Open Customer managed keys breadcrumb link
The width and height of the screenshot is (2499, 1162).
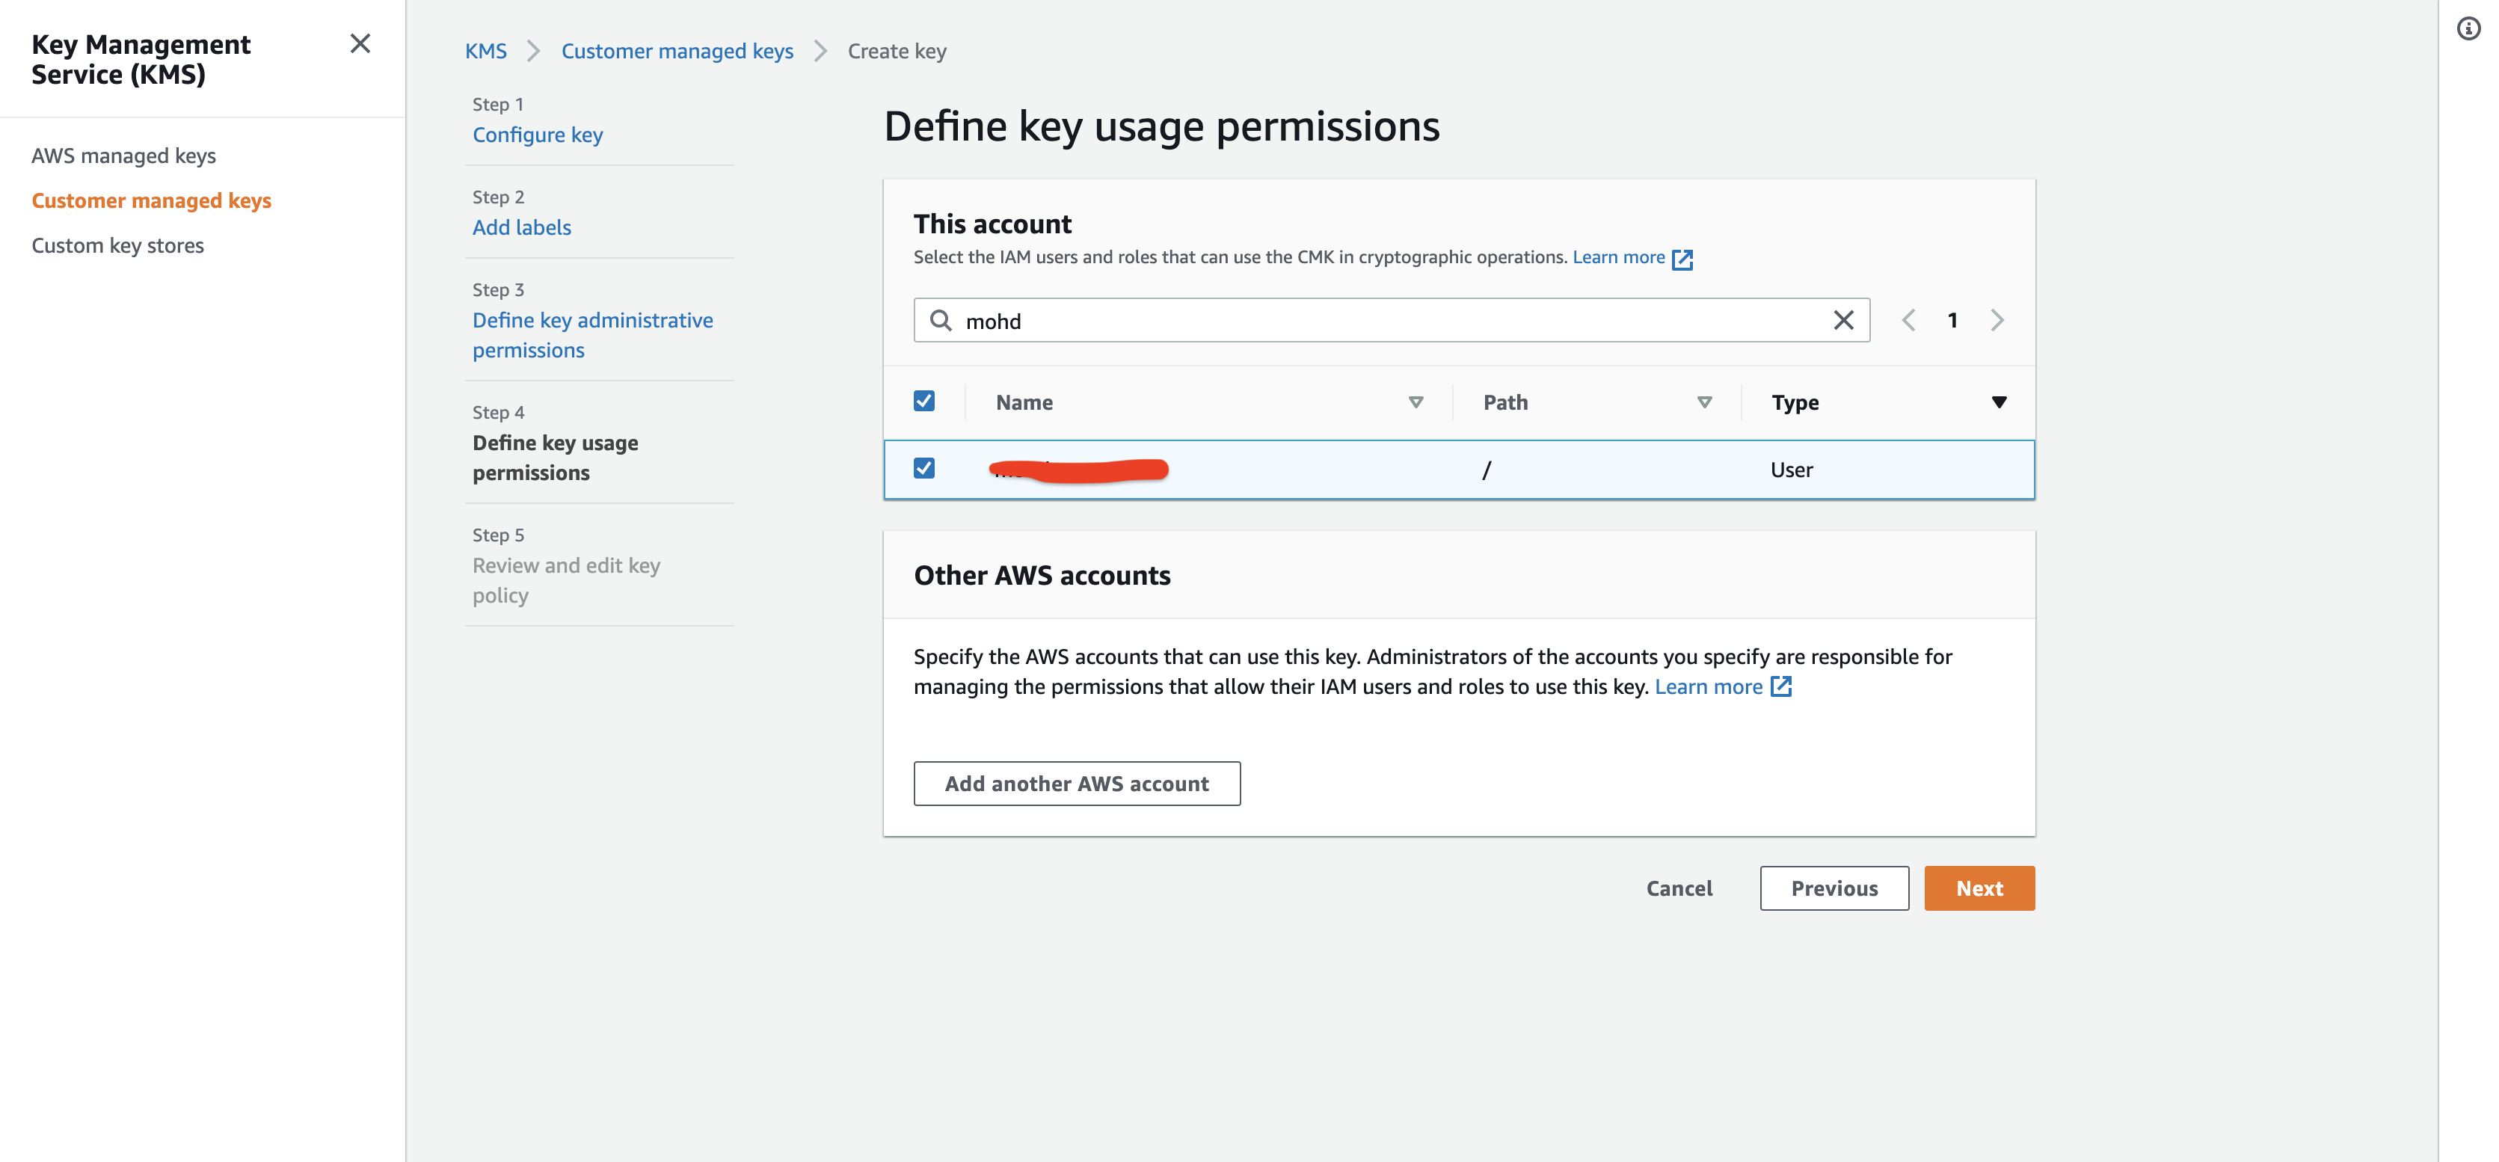point(677,50)
